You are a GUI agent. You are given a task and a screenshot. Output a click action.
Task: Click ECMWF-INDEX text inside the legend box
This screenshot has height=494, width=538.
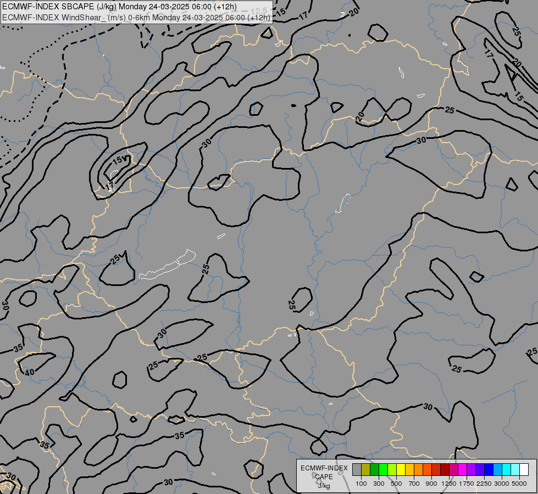[x=324, y=468]
